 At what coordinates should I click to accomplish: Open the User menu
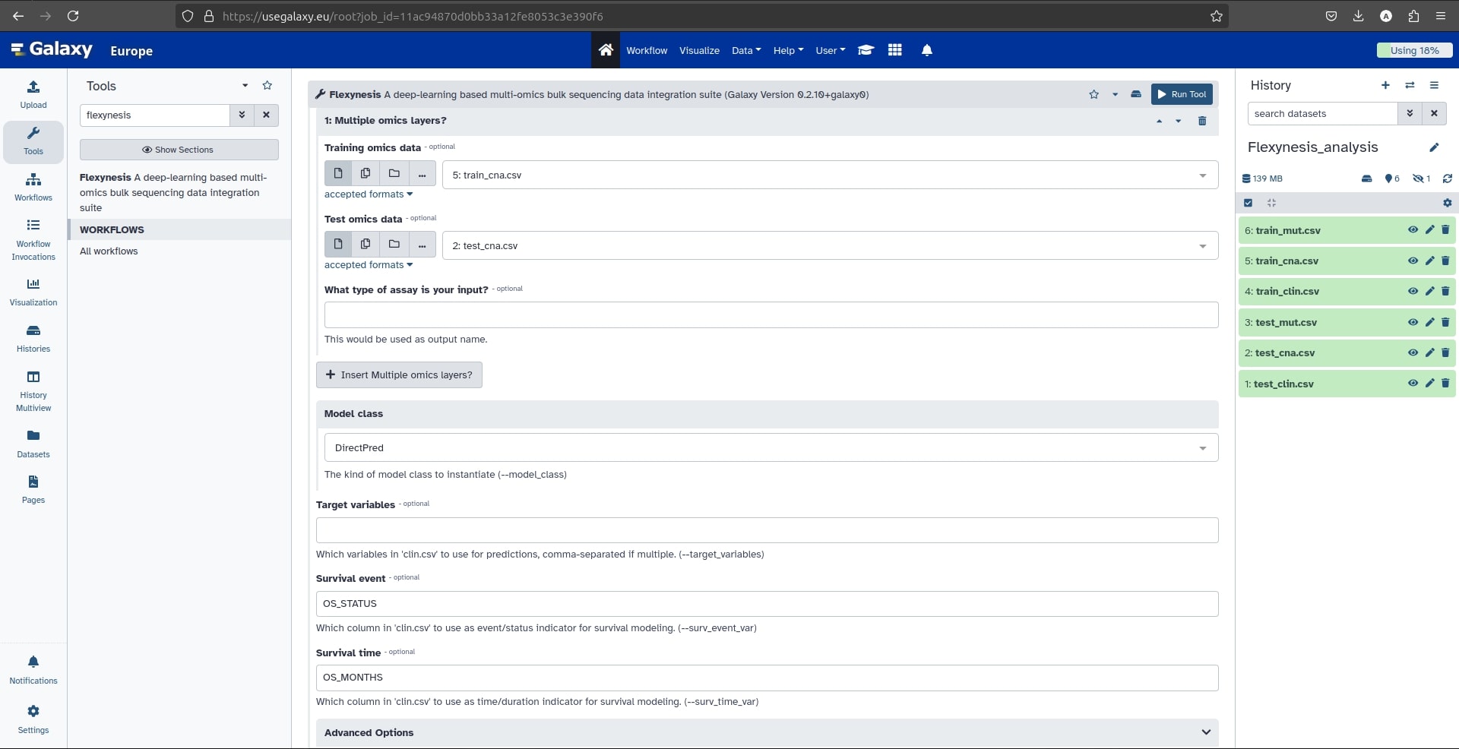coord(830,50)
